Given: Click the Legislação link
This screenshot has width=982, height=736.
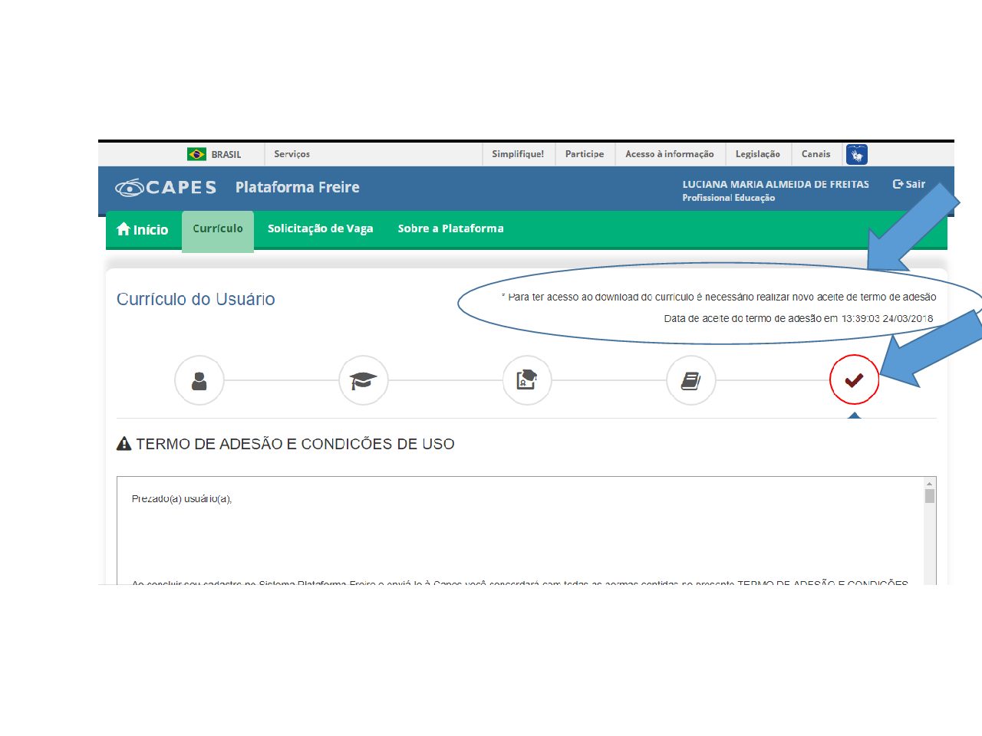Looking at the screenshot, I should tap(757, 154).
